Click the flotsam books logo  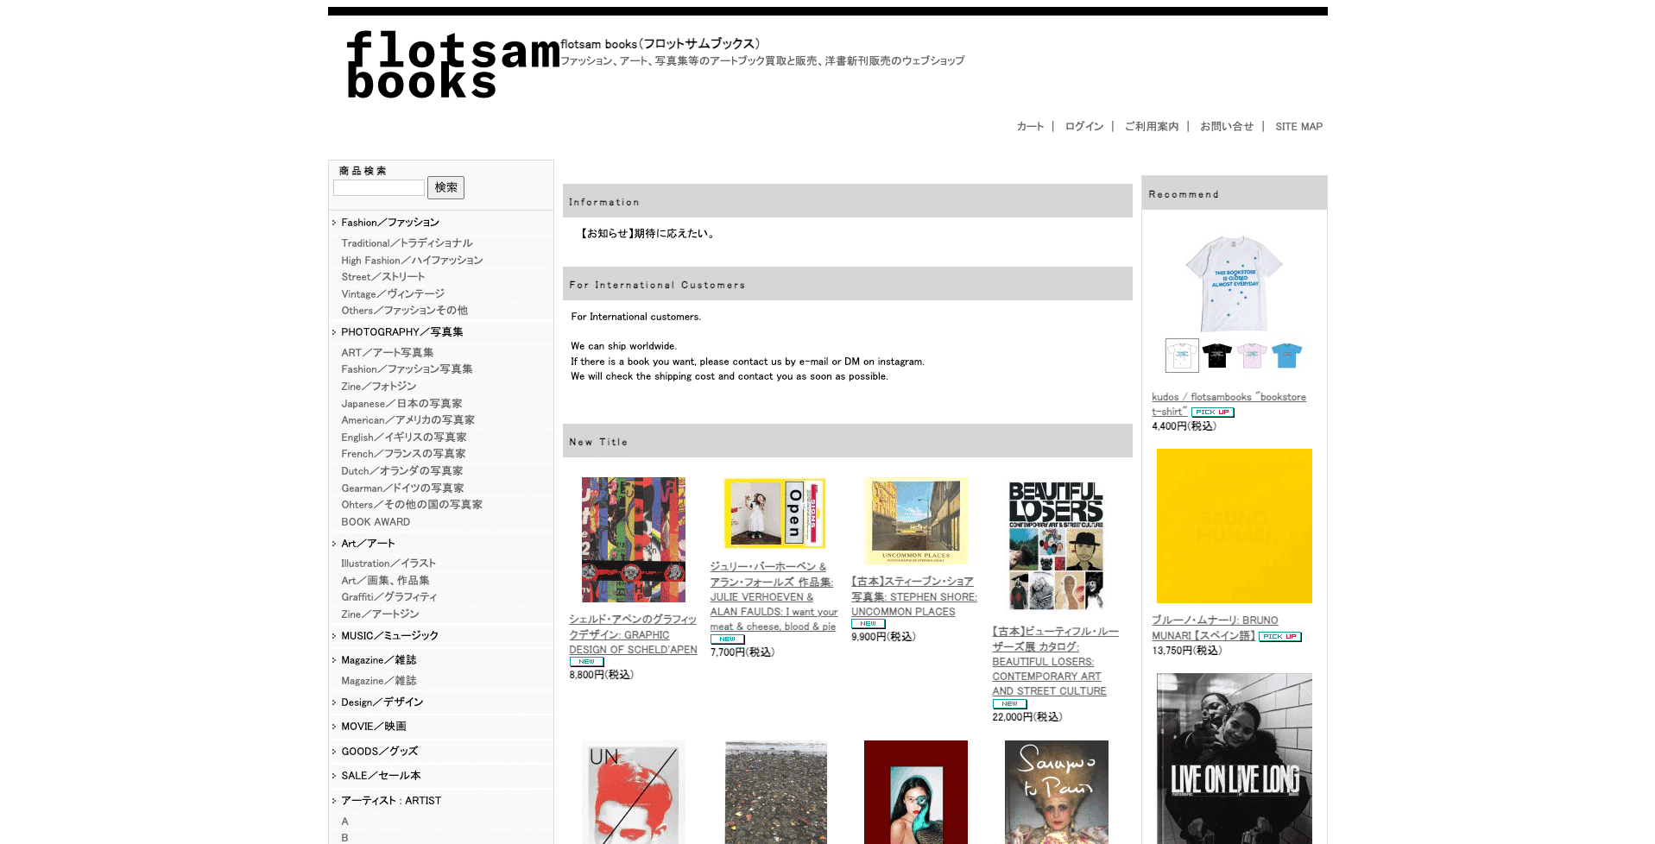click(453, 65)
